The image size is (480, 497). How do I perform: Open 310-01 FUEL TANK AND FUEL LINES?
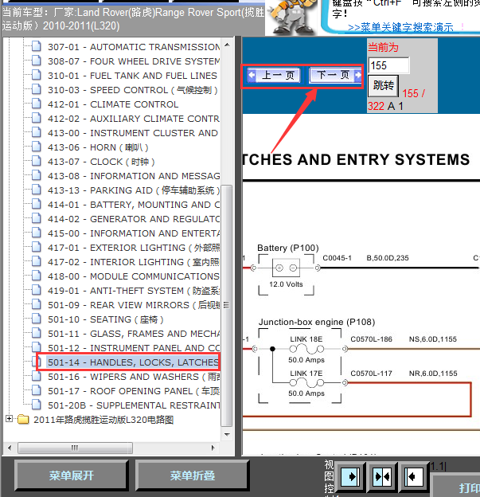132,76
